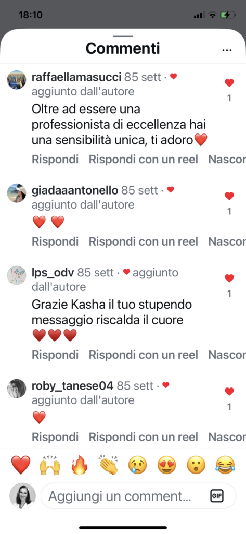Viewport: 246px width, 534px height.
Task: Insert the heart-eyes face quick emoji
Action: pyautogui.click(x=167, y=465)
